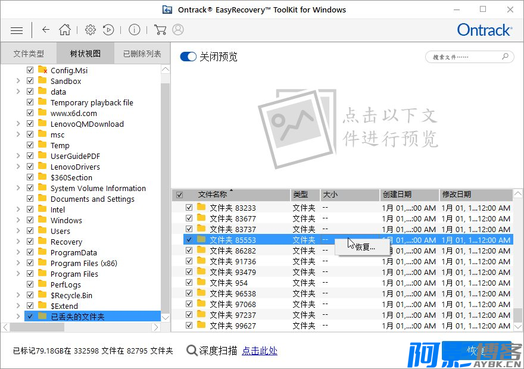Viewport: 524px width, 369px height.
Task: Click the Ontrack app logo in title bar
Action: tap(167, 10)
